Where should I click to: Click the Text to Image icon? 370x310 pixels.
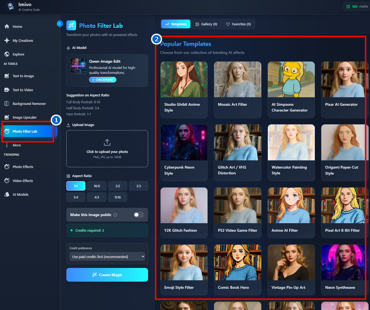(7, 76)
